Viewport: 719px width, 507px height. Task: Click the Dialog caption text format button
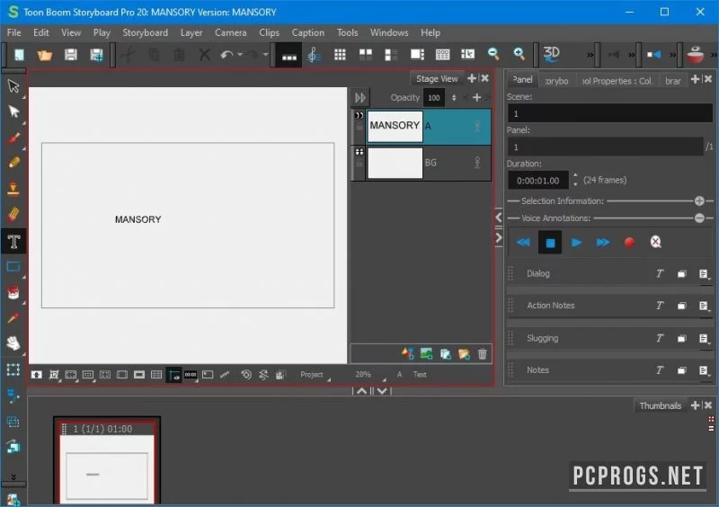coord(660,274)
